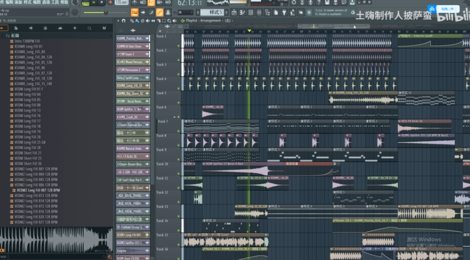This screenshot has height=260, width=470.
Task: Select the magnet snap icon in playlist toolbar
Action: point(124,21)
